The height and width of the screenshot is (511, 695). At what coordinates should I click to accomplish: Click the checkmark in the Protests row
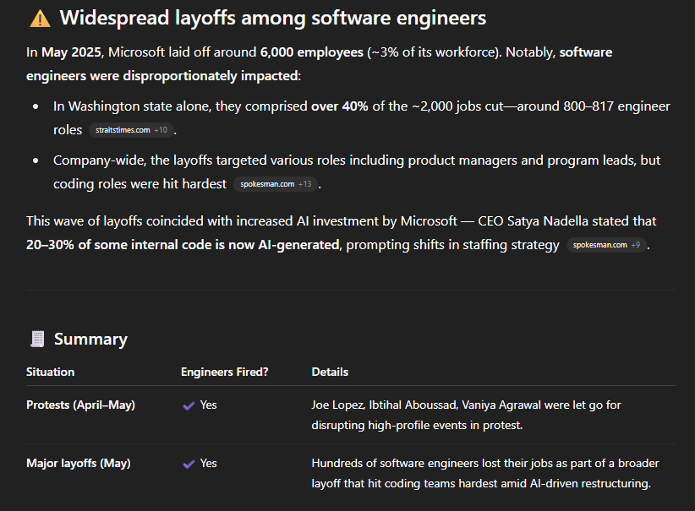[189, 405]
